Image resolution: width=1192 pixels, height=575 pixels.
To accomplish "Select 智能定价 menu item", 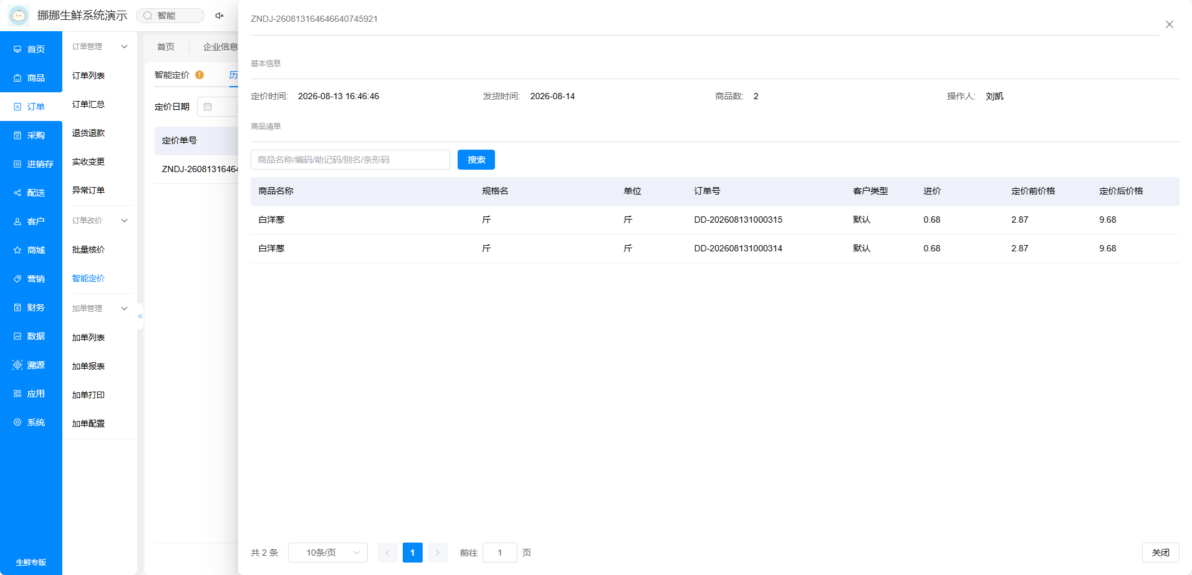I will (89, 278).
